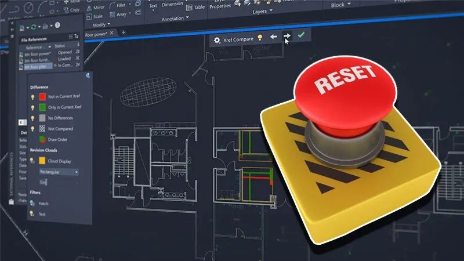The width and height of the screenshot is (464, 261).
Task: Toggle Not in Current Xref visibility bulb
Action: coord(33,97)
